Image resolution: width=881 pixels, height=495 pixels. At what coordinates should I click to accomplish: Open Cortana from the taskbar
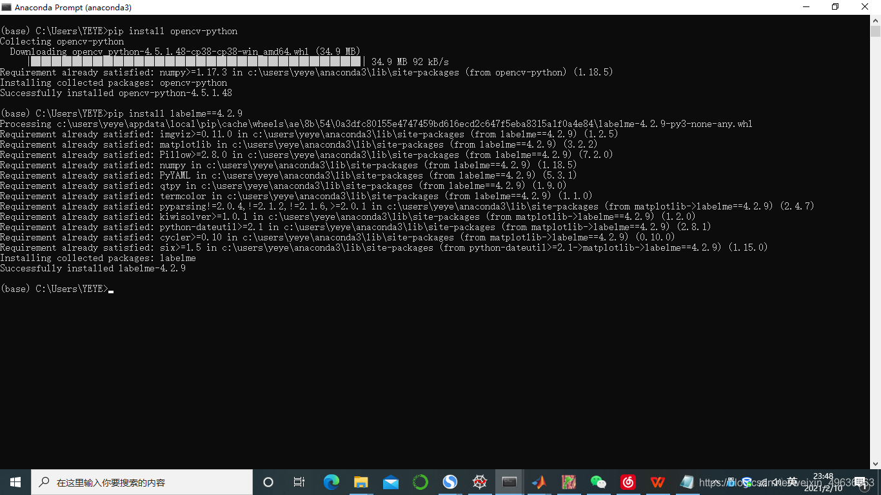(x=268, y=482)
